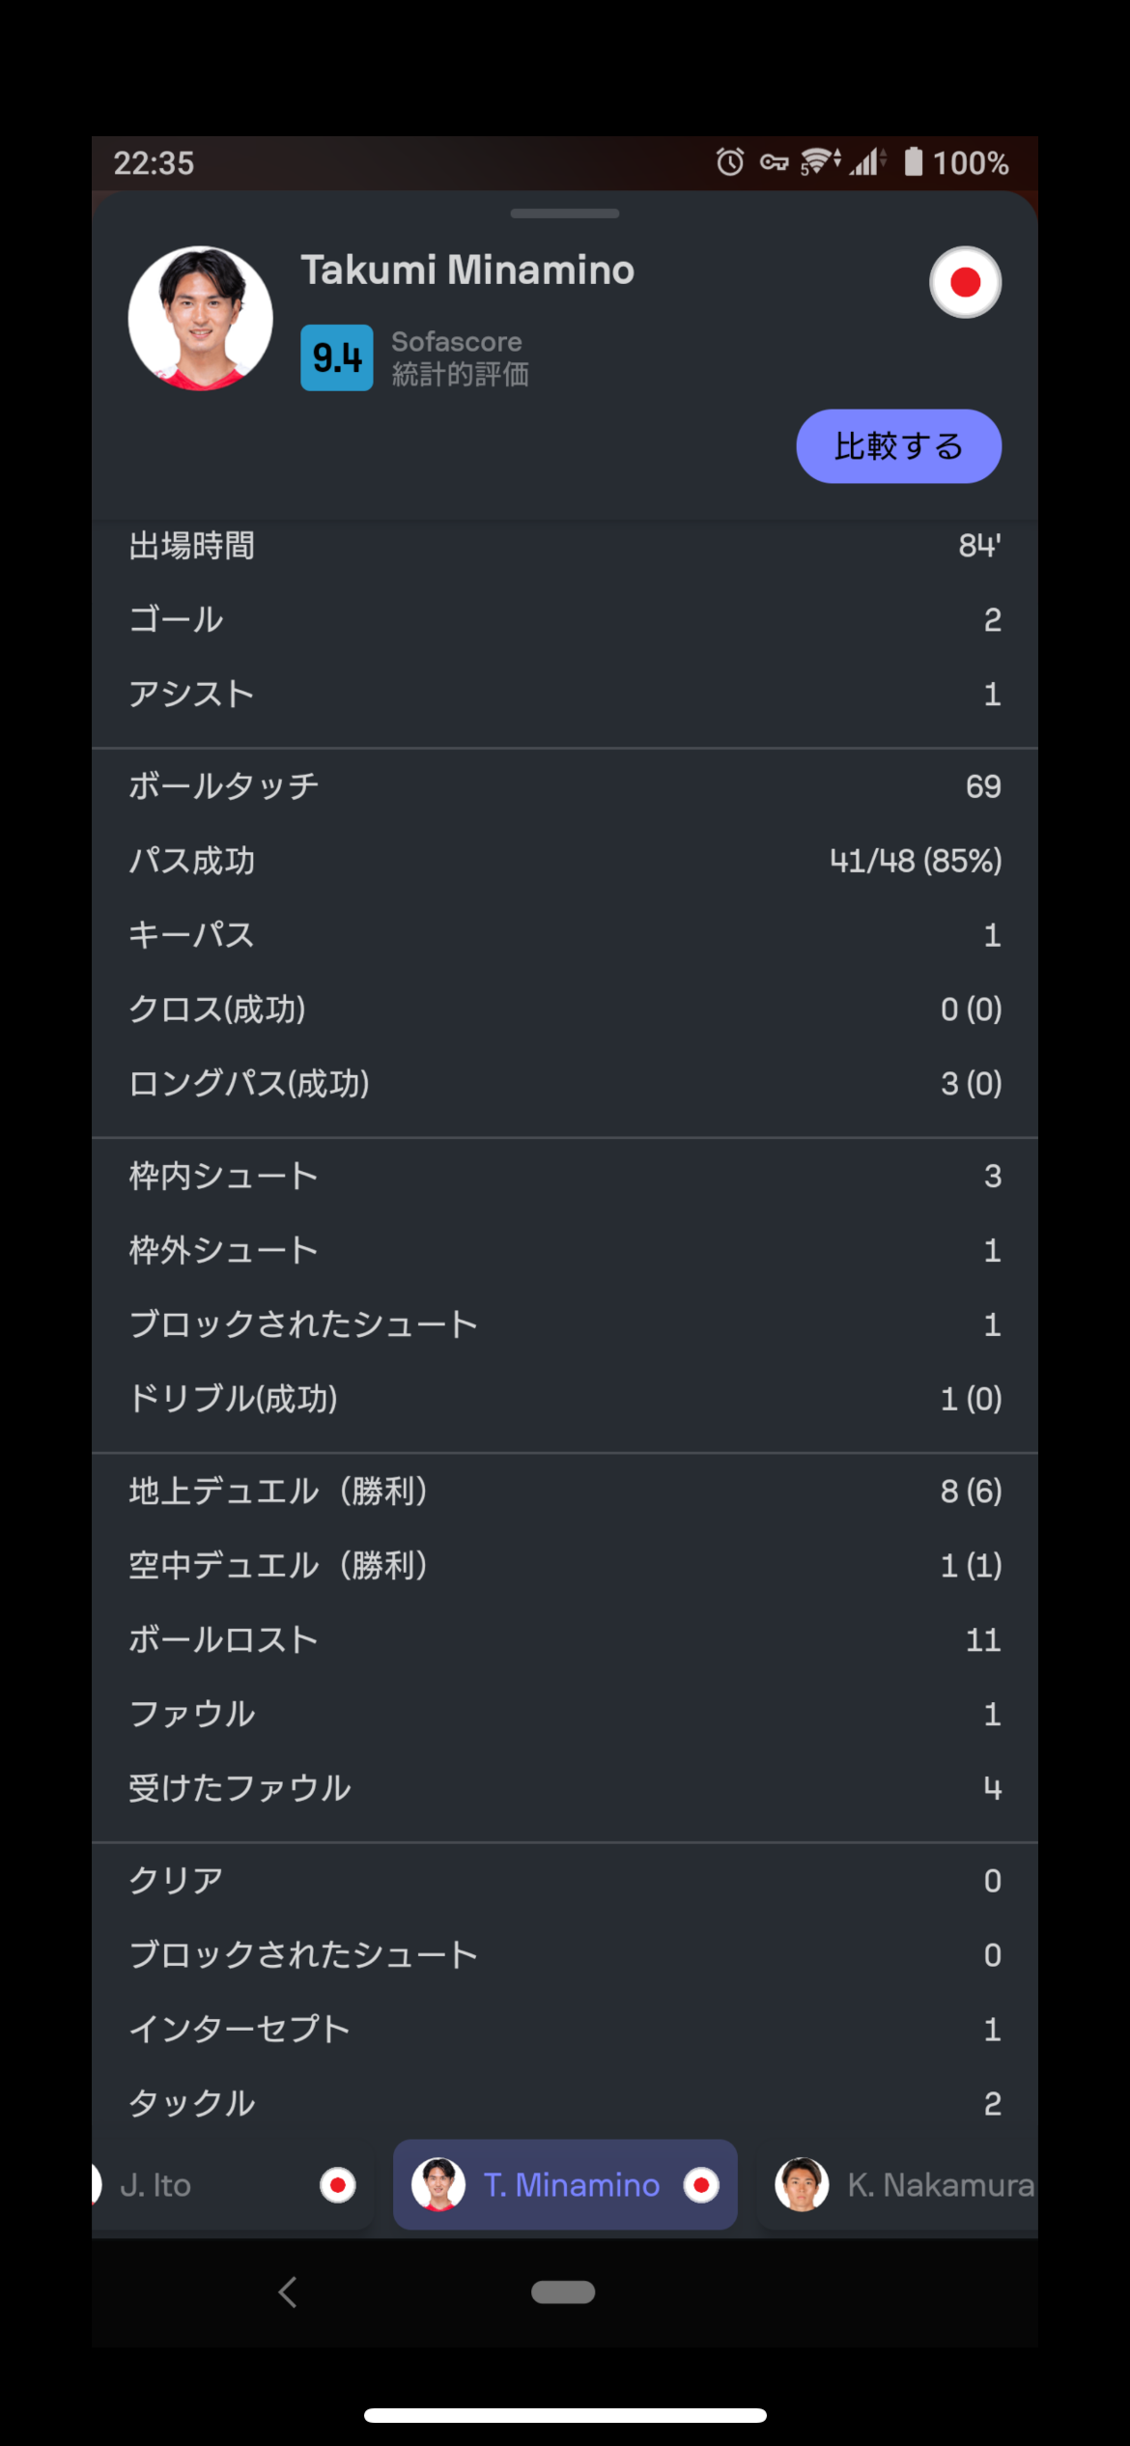Grab the bottom sheet drag handle

565,213
